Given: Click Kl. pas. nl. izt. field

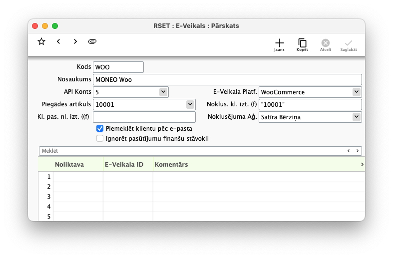Looking at the screenshot, I should click(x=144, y=117).
